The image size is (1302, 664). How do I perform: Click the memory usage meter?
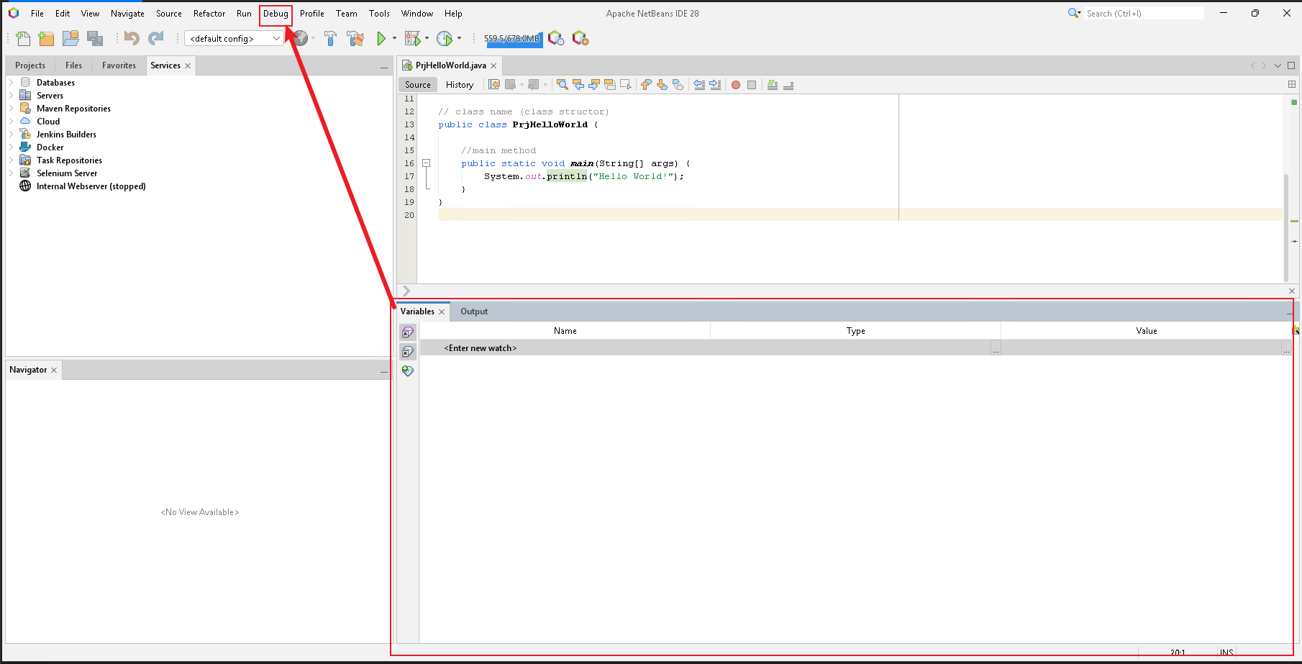pos(511,39)
